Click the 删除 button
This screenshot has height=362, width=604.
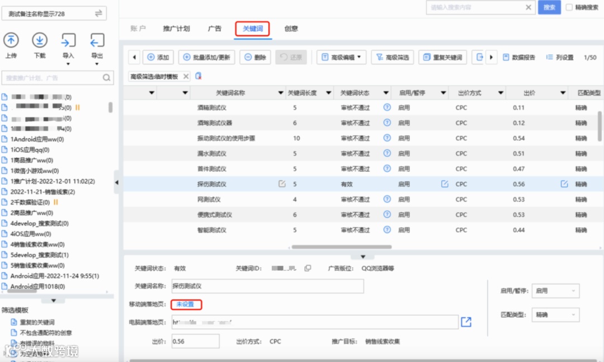[256, 57]
